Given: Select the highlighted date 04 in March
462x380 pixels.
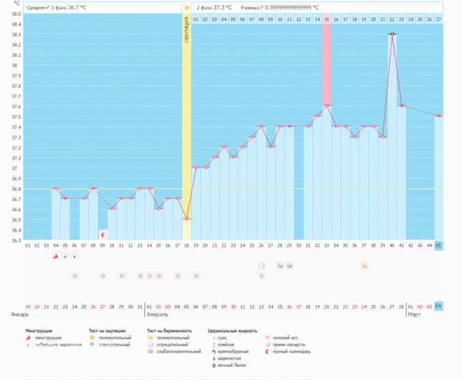Looking at the screenshot, I should 439,307.
